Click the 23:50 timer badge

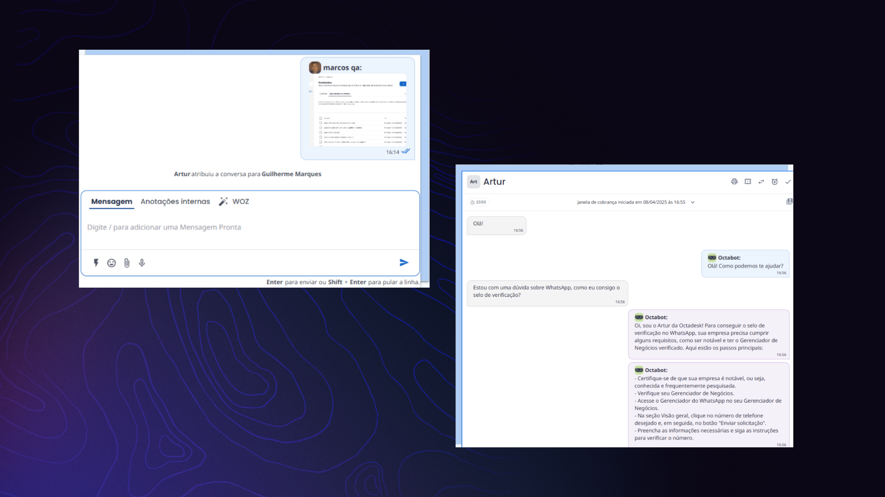pos(478,202)
